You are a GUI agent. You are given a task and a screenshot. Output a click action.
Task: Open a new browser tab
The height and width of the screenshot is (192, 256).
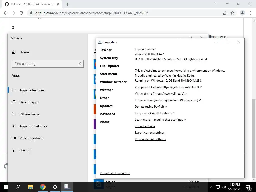coord(67,4)
